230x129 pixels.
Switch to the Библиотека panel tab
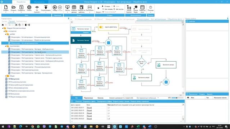(x=22, y=21)
